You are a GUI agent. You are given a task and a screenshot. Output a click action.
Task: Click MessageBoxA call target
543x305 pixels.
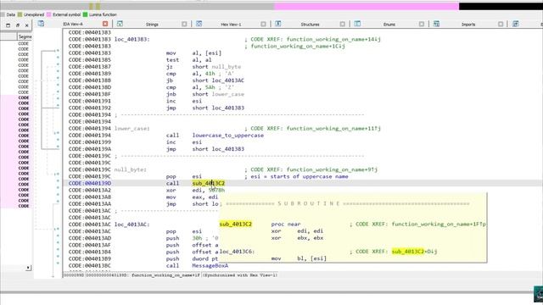tap(210, 265)
